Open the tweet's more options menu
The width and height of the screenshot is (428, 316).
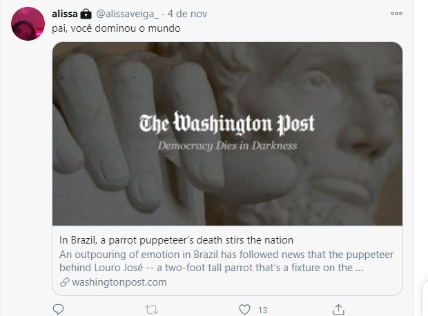(396, 13)
